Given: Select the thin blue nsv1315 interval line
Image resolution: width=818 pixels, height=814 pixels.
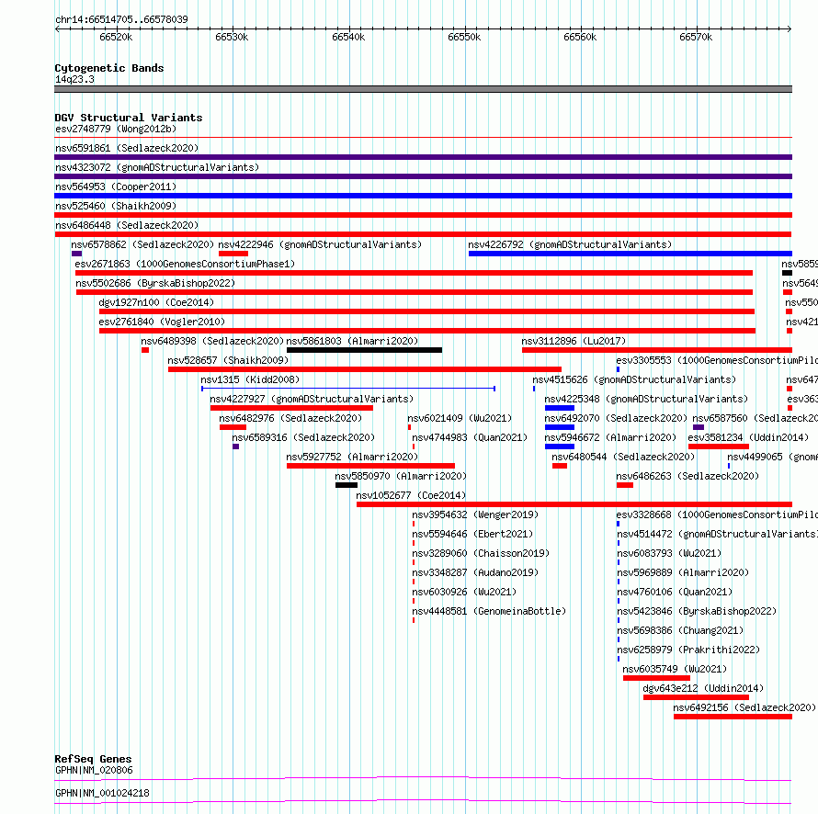Looking at the screenshot, I should [348, 389].
